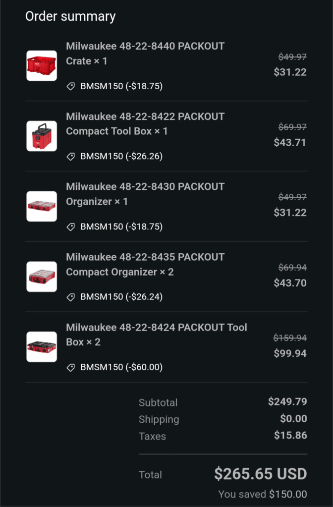333x507 pixels.
Task: Select Milwaukee 48-22-8424 PACKOUT Tool Box title
Action: (157, 335)
